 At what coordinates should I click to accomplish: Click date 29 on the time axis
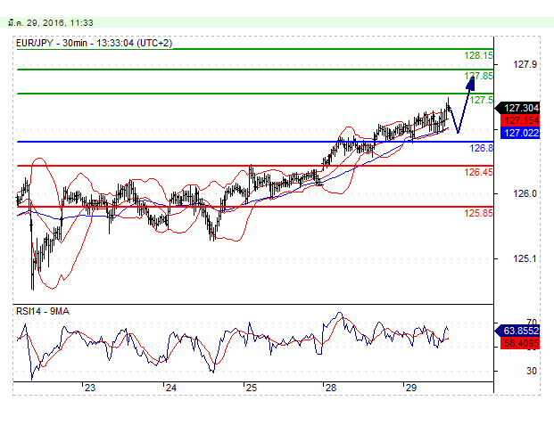(411, 388)
